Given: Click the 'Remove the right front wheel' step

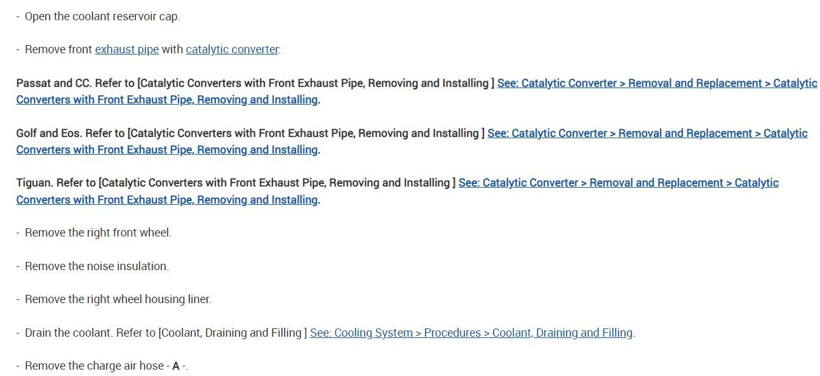Looking at the screenshot, I should 97,233.
